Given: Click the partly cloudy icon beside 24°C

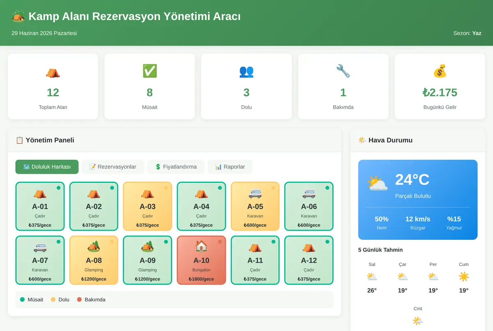Looking at the screenshot, I should [378, 183].
